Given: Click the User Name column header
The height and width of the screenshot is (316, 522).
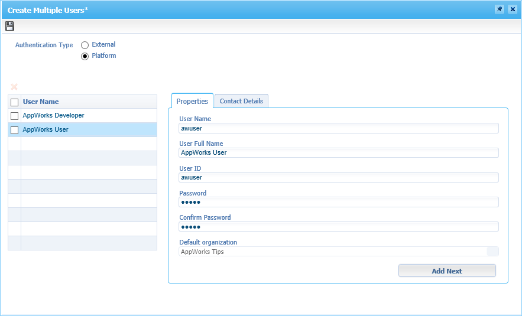Looking at the screenshot, I should pos(89,102).
